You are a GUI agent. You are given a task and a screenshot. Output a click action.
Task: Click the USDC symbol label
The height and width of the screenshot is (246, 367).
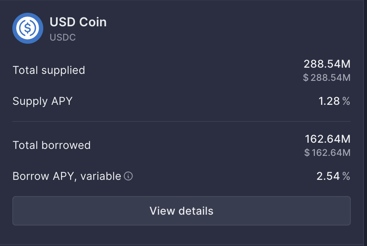(62, 37)
